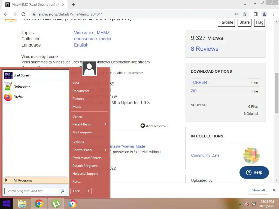Close the VineMEMZ tab
The image size is (279, 209).
(63, 5)
